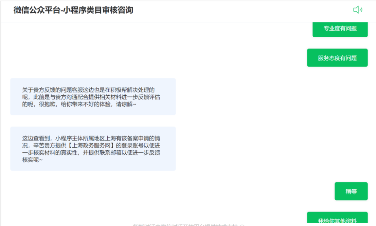This screenshot has height=226, width=376.
Task: Click the 服务态度有问题 message bubble
Action: coord(337,58)
